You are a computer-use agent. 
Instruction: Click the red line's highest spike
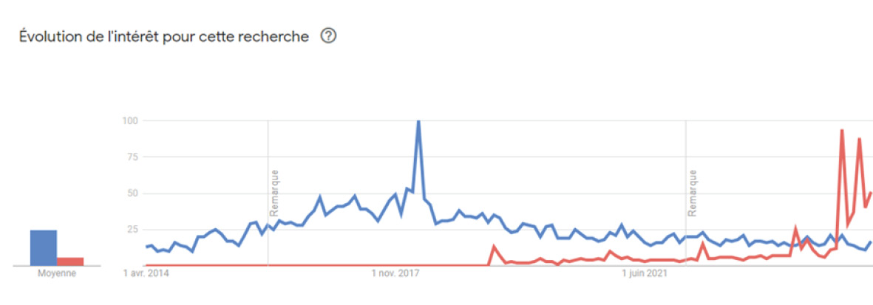(x=842, y=131)
